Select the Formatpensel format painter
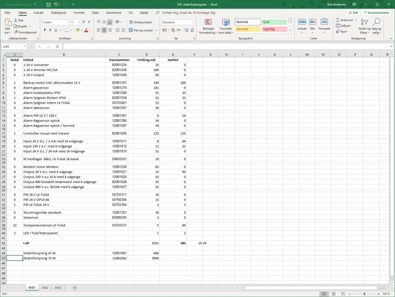This screenshot has width=395, height=297. click(16, 32)
